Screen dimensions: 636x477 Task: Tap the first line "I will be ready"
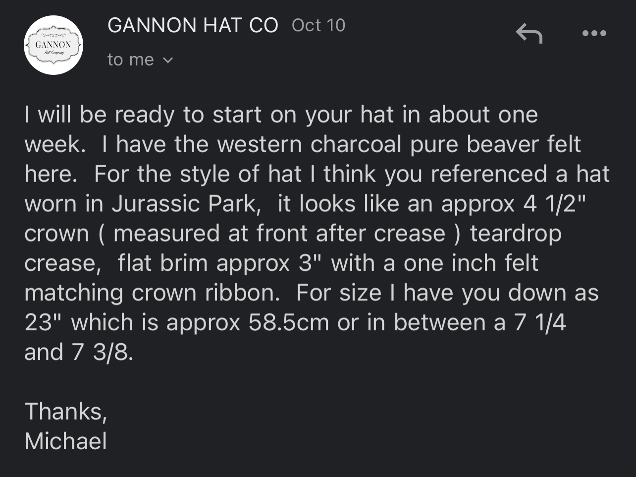[x=99, y=115]
